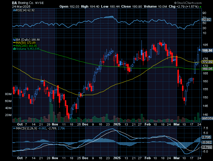Click the -2.789 tag on the MACD axis
213x161 pixels.
207,147
